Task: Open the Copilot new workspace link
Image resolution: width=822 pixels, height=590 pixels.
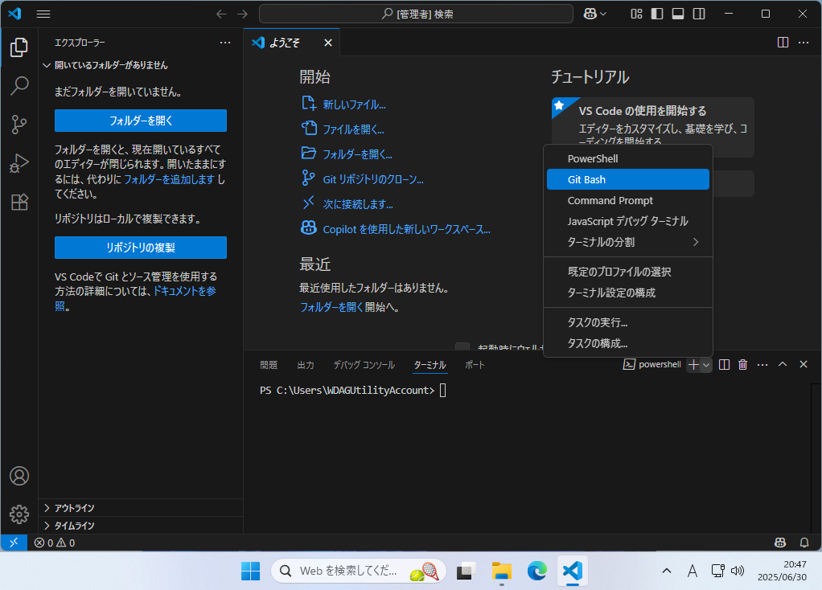Action: click(396, 229)
